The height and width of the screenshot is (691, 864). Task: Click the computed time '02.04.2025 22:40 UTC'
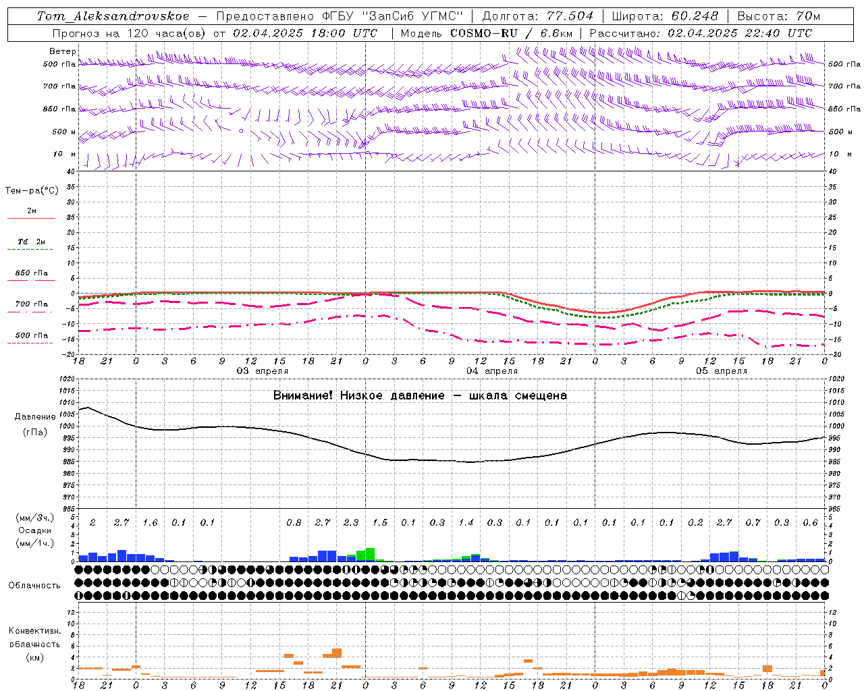pos(740,33)
